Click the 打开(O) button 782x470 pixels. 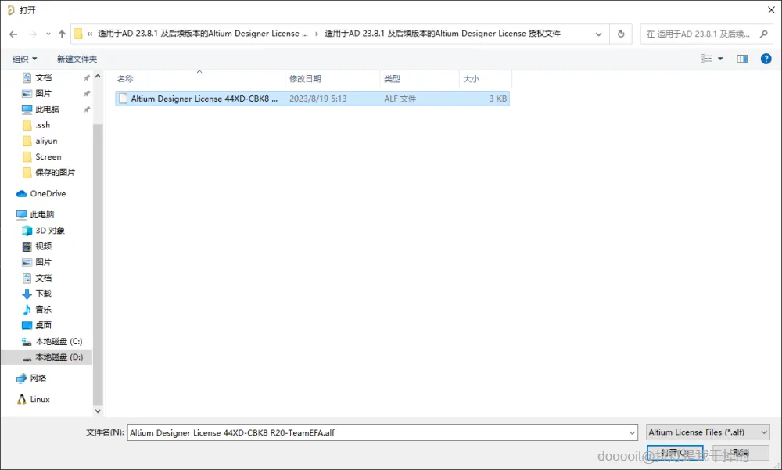pyautogui.click(x=675, y=453)
